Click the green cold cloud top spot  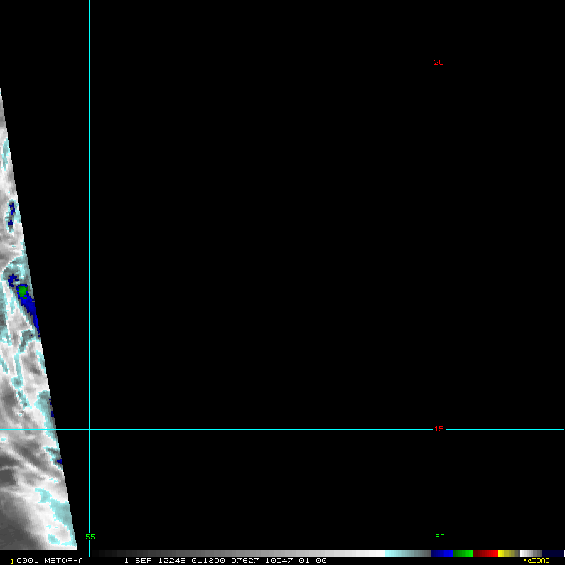coord(23,291)
